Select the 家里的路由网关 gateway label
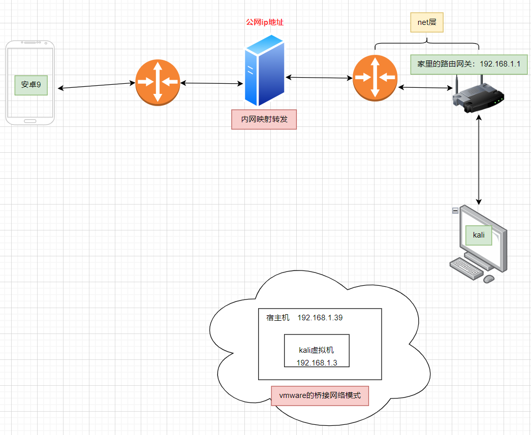Screen dimensions: 531x435 click(469, 64)
